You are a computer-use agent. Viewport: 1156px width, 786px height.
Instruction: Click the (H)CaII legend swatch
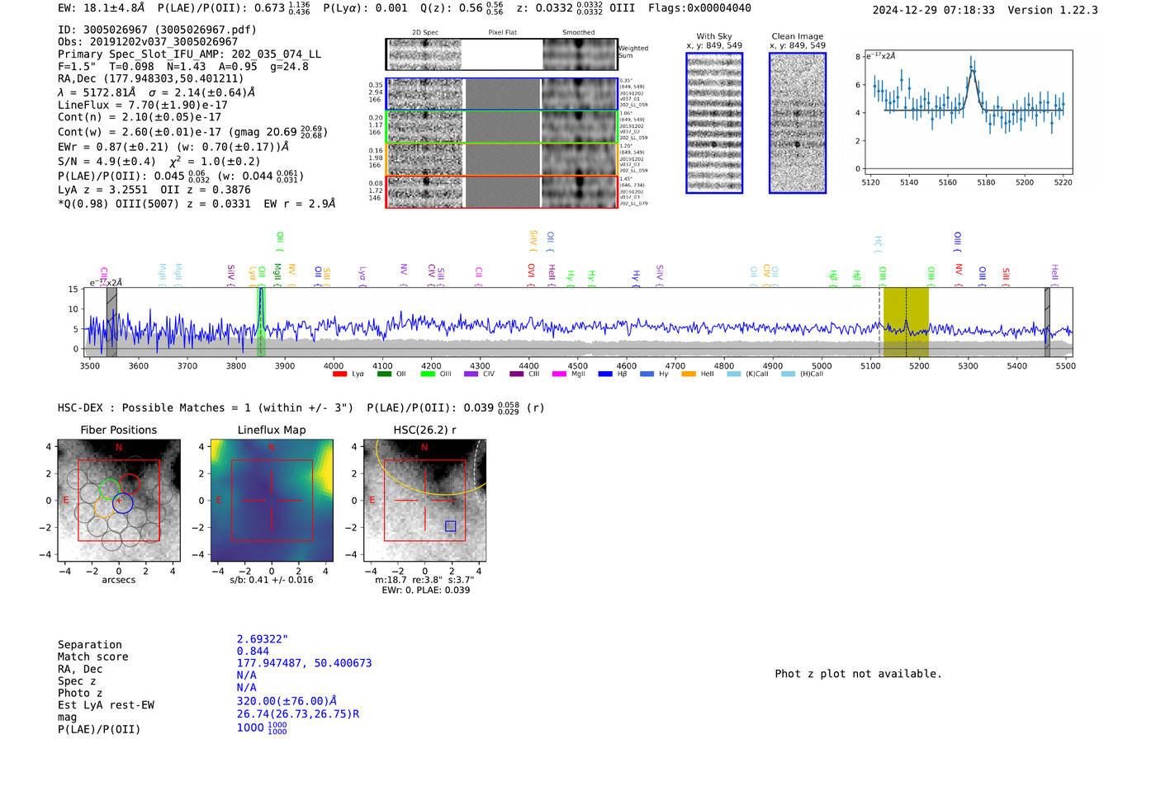coord(788,374)
